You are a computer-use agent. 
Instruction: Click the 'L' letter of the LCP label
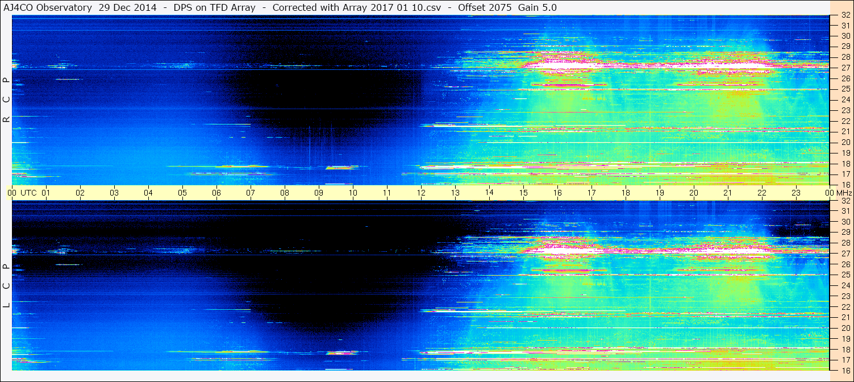coord(6,305)
